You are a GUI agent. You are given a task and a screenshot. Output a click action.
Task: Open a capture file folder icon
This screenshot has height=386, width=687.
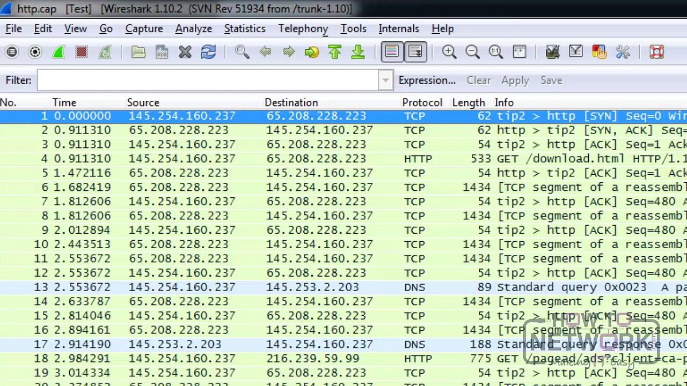click(138, 52)
